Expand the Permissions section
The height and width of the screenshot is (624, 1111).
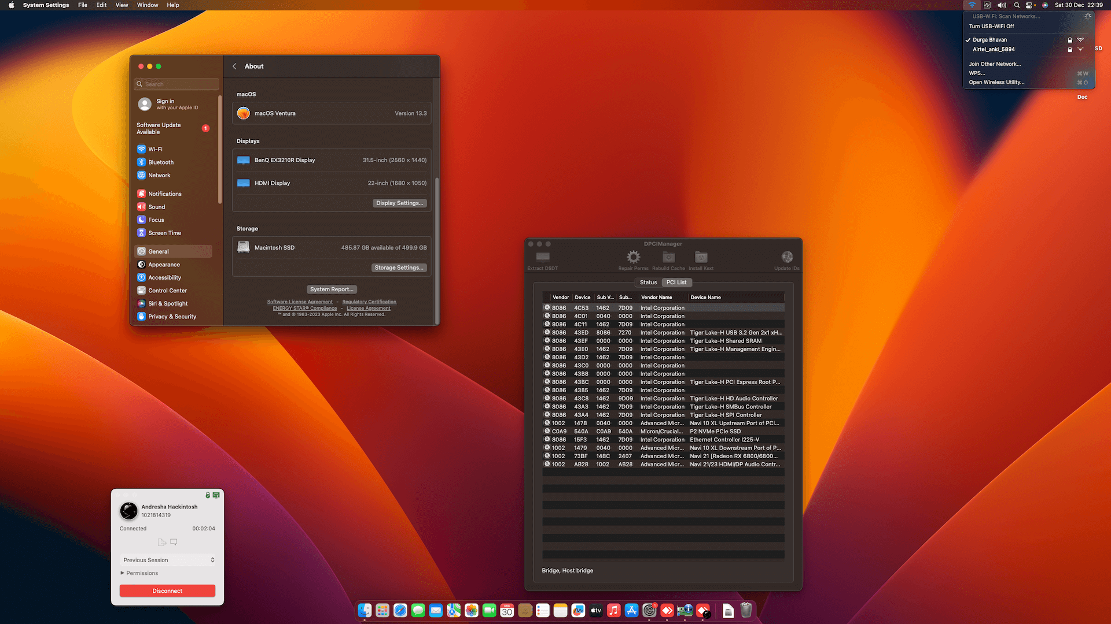click(139, 573)
